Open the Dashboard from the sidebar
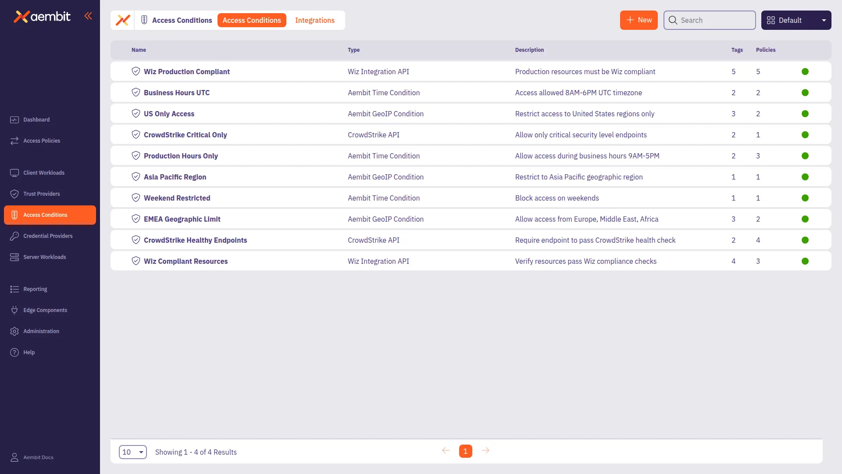 [36, 119]
